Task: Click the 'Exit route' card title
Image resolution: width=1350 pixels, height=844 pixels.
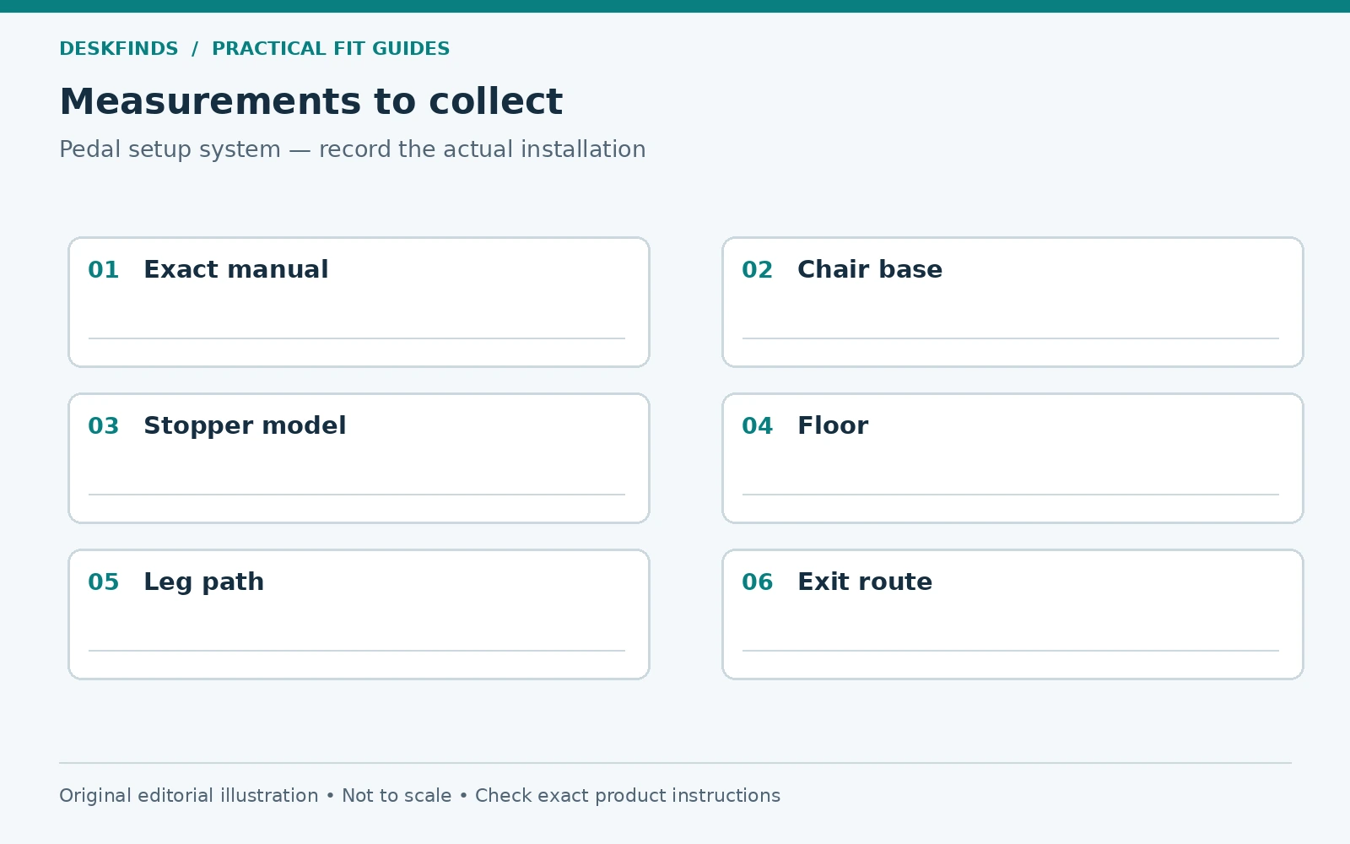Action: pos(865,582)
